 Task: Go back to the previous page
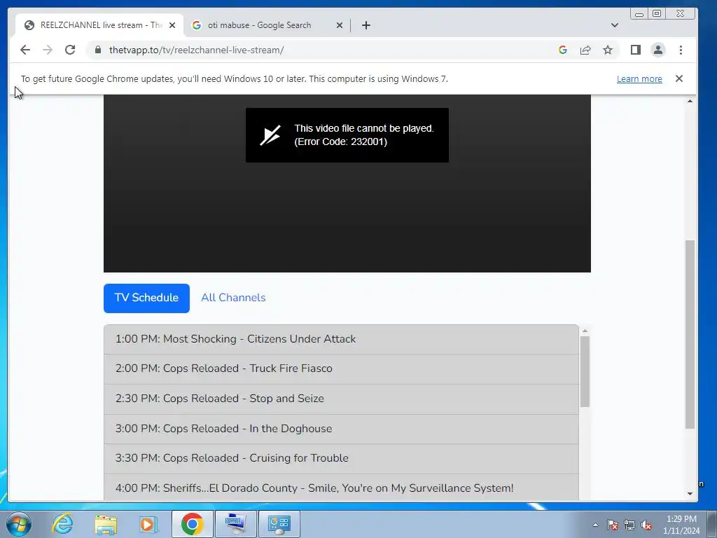[x=25, y=50]
